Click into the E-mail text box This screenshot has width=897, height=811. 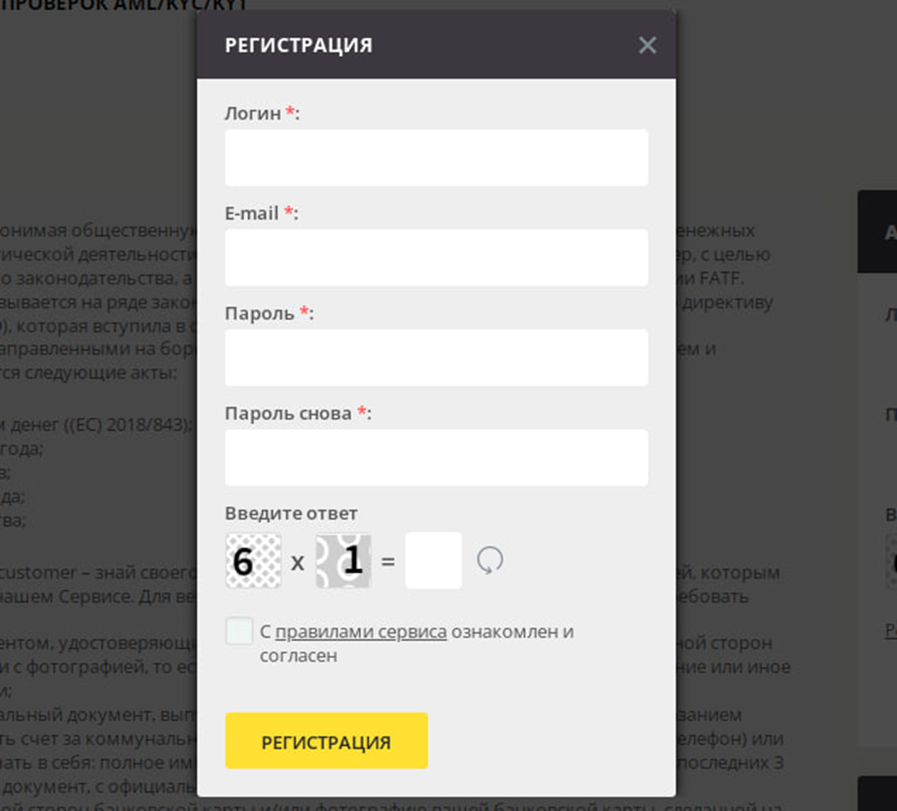436,258
